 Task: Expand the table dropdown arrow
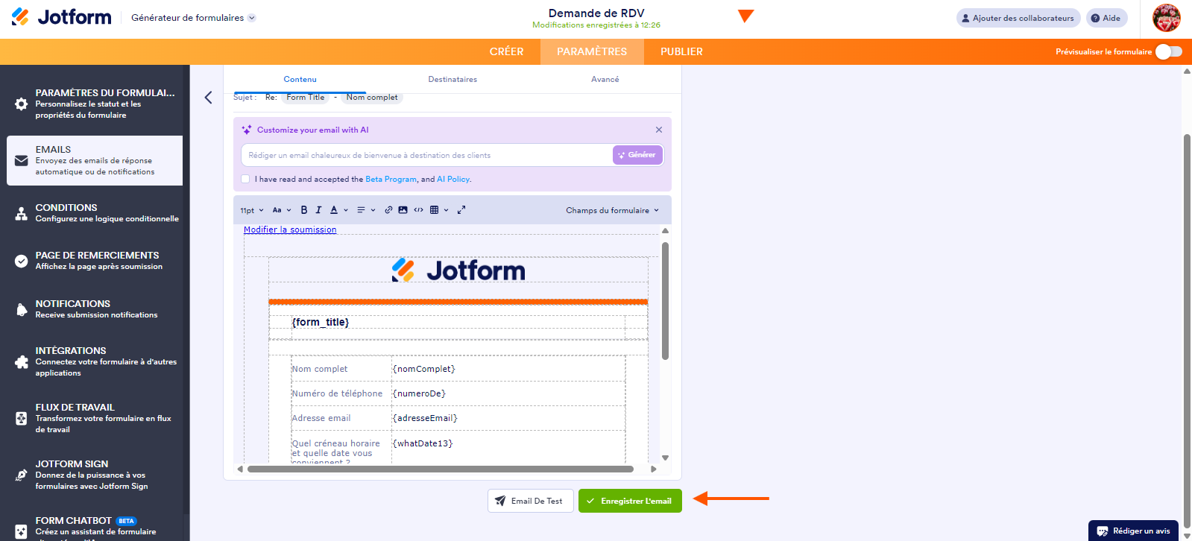447,210
